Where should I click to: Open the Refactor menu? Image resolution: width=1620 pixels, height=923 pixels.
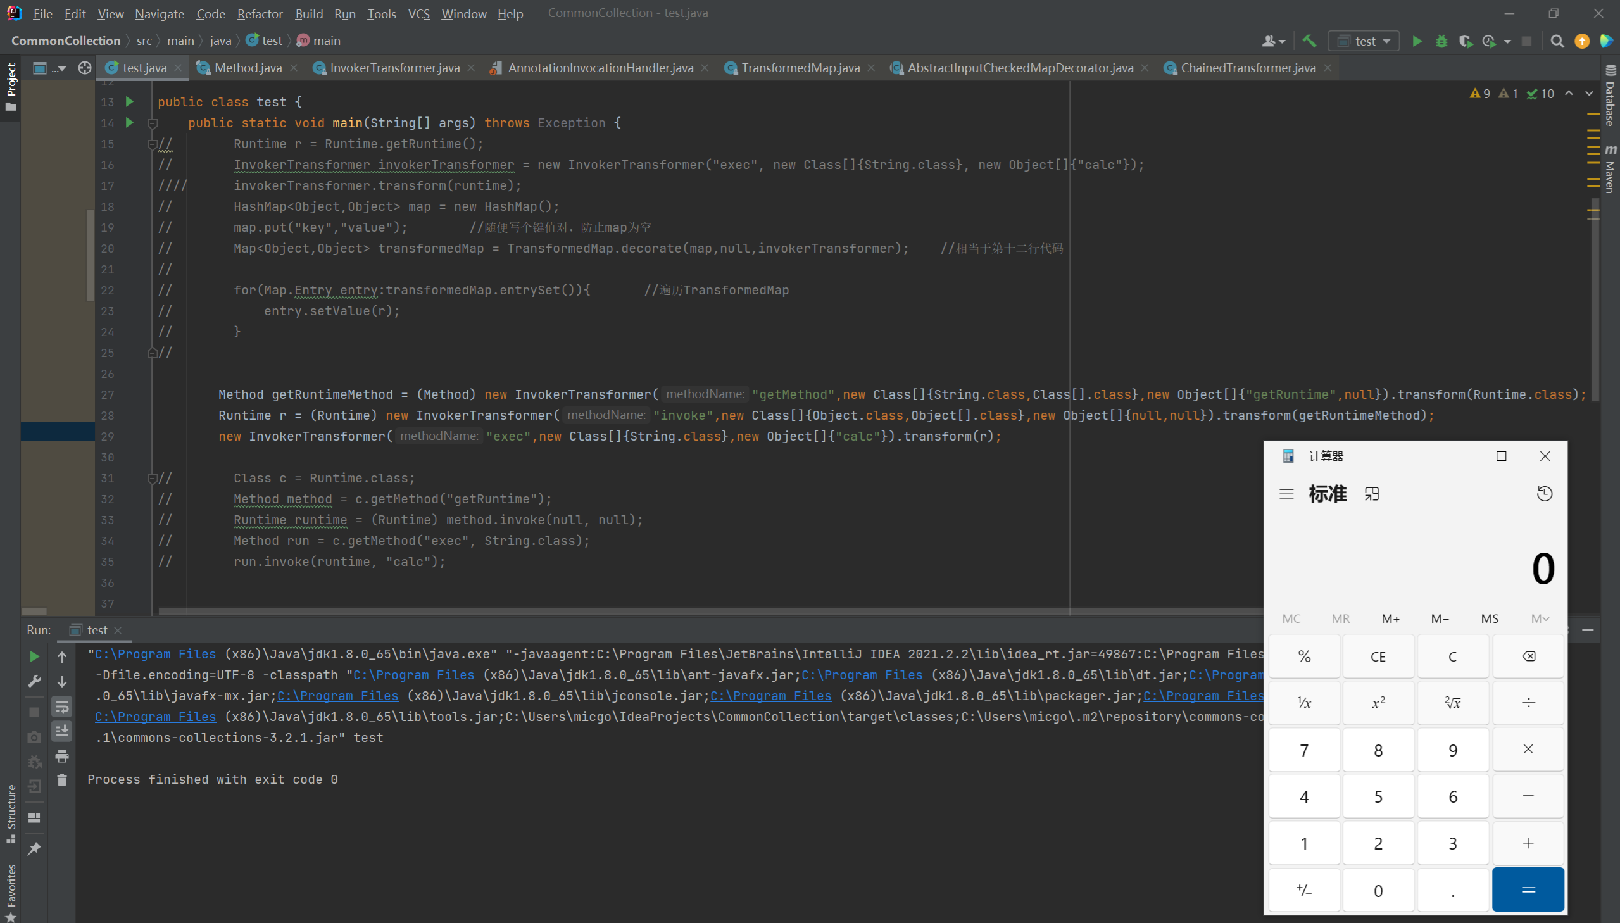tap(260, 13)
